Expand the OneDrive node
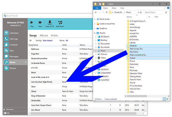This screenshot has height=117, width=172. [95, 28]
